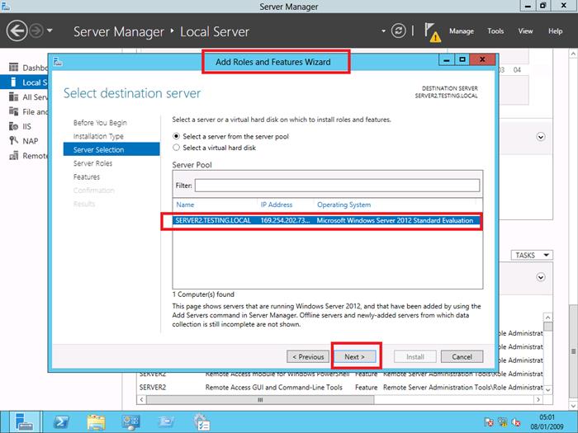
Task: Select the IIS icon in sidebar
Action: (x=13, y=126)
